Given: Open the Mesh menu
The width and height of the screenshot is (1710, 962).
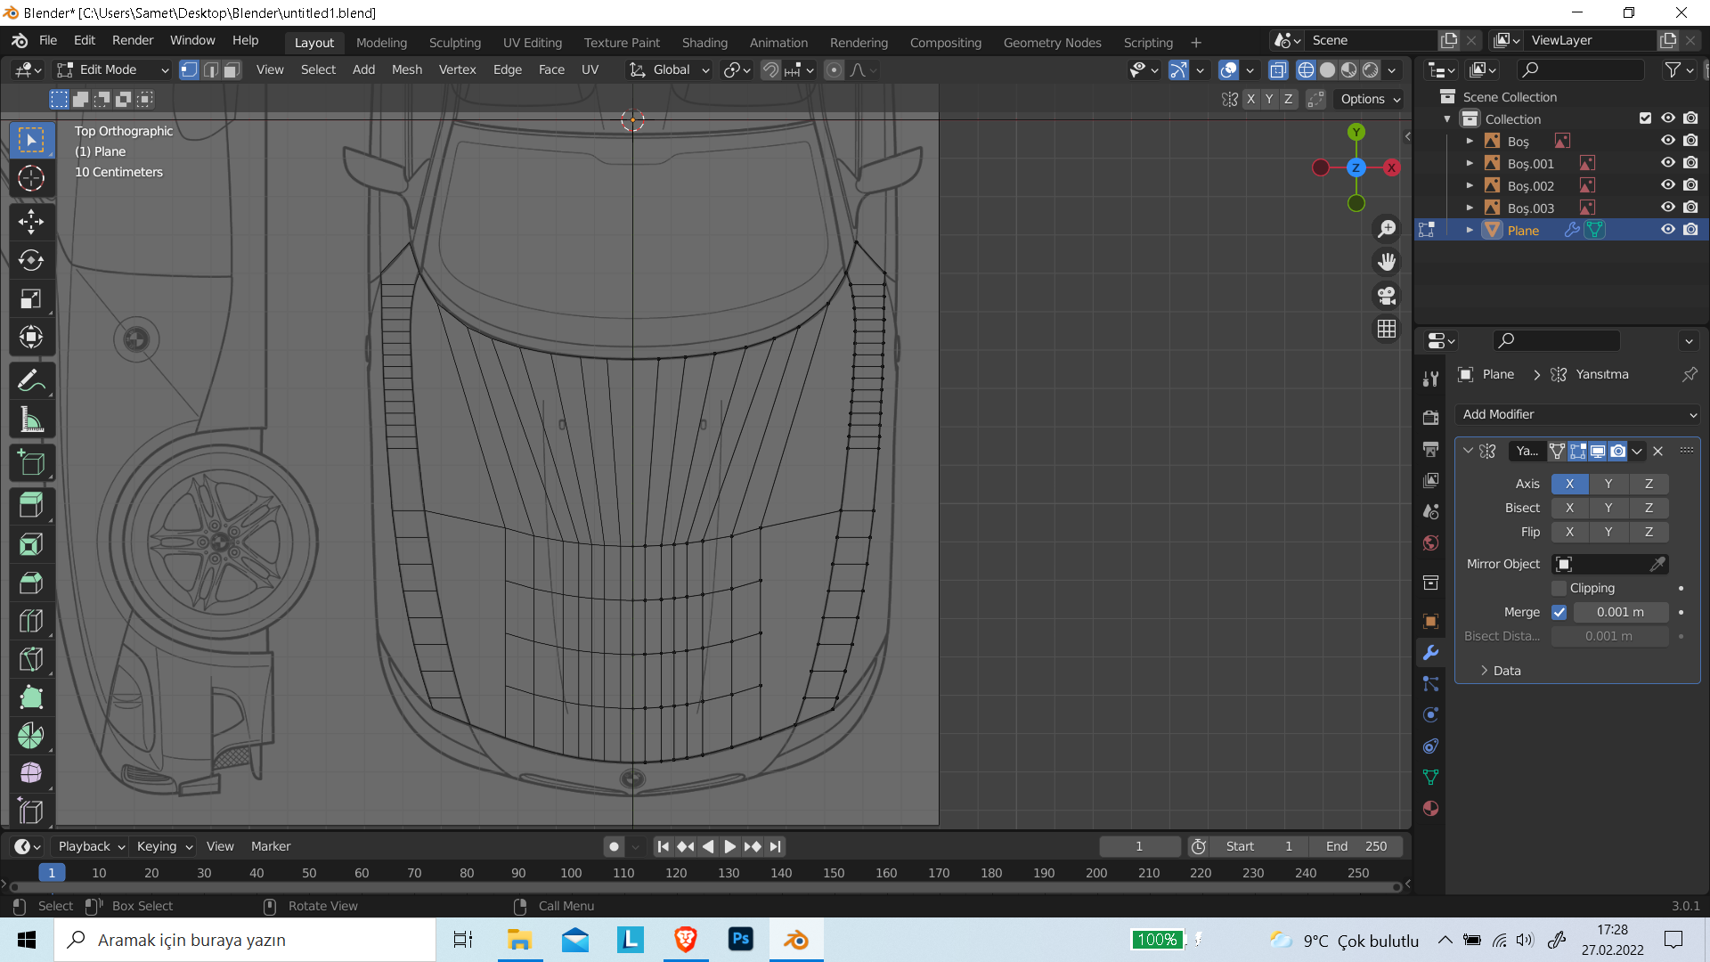Looking at the screenshot, I should (406, 69).
